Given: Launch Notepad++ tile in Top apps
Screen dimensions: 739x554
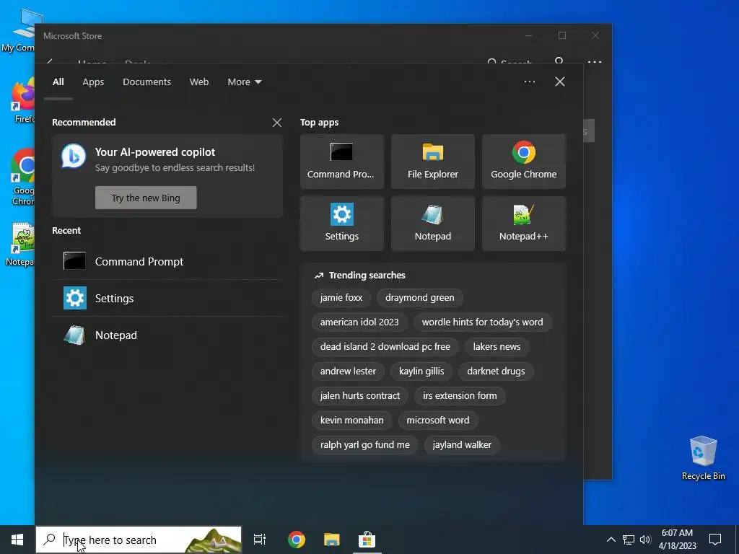Looking at the screenshot, I should tap(524, 224).
